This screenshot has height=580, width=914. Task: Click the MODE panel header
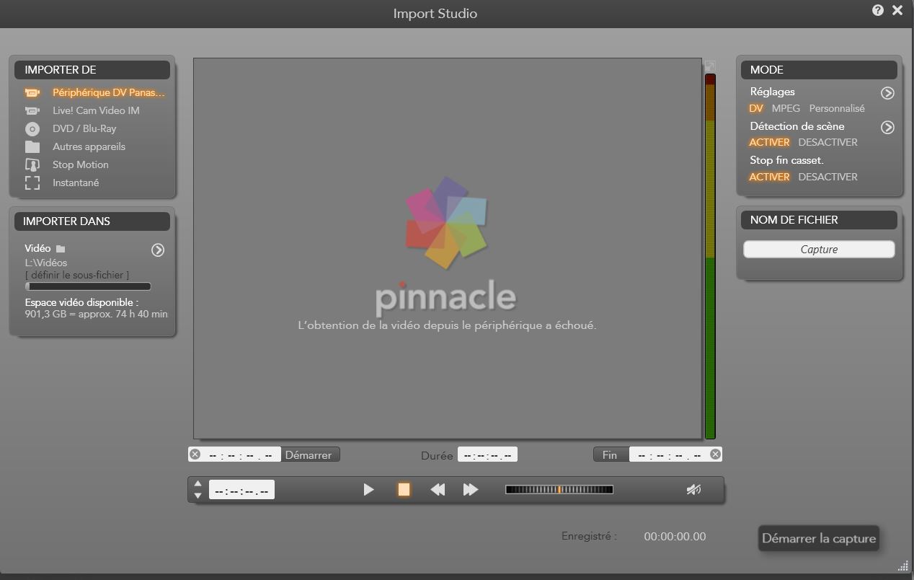click(819, 70)
